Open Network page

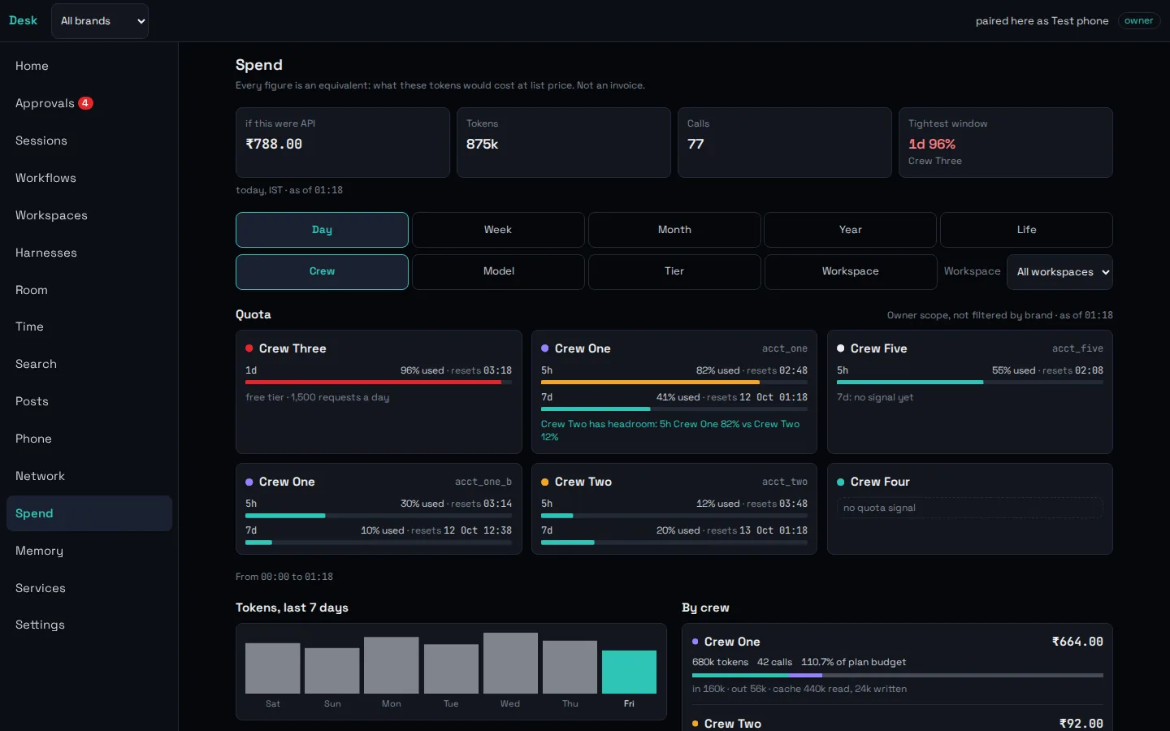(x=89, y=476)
